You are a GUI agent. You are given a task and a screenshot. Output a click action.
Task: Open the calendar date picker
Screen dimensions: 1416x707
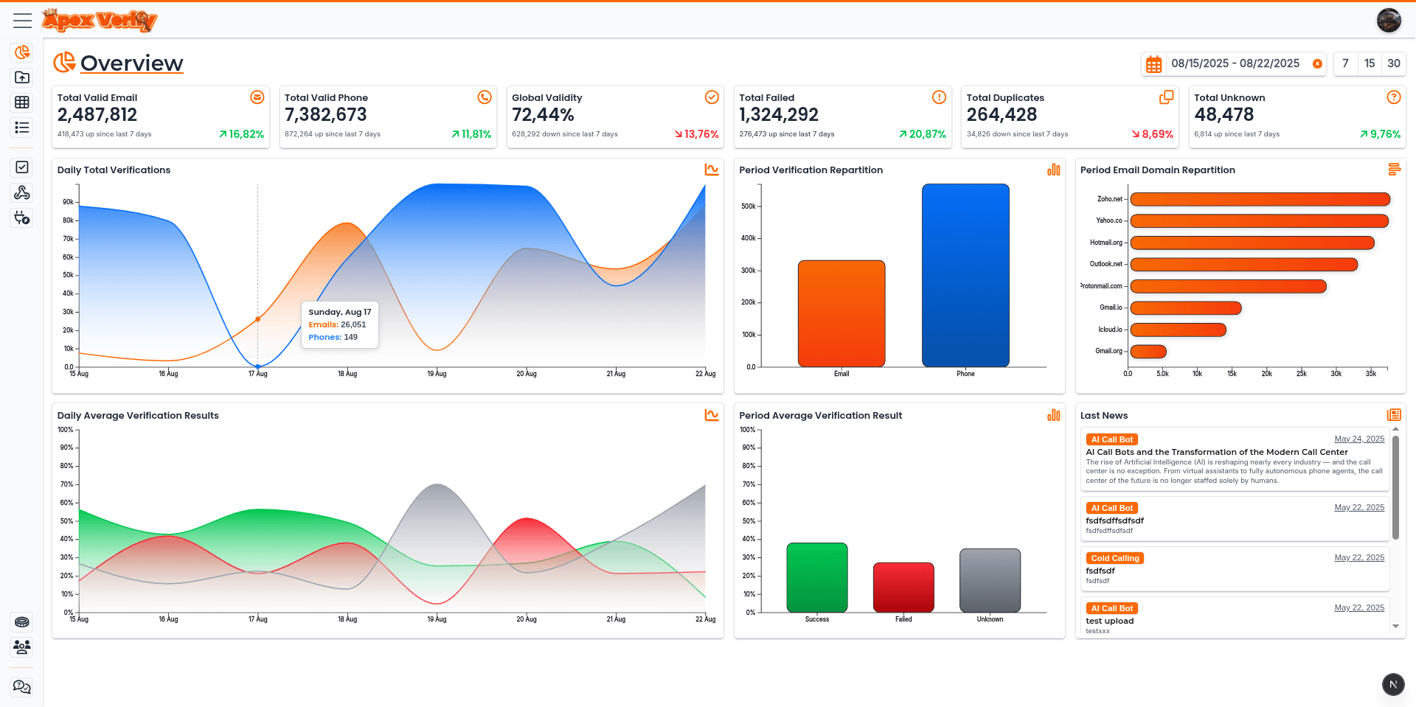click(1153, 64)
